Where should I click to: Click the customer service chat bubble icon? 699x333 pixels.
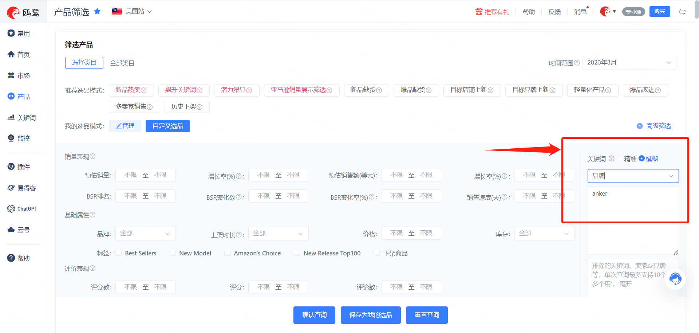click(675, 279)
